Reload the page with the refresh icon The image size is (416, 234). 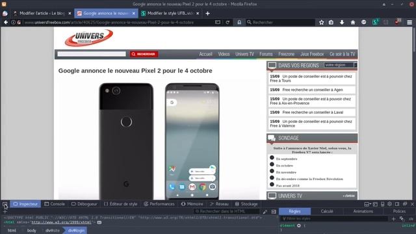click(227, 23)
